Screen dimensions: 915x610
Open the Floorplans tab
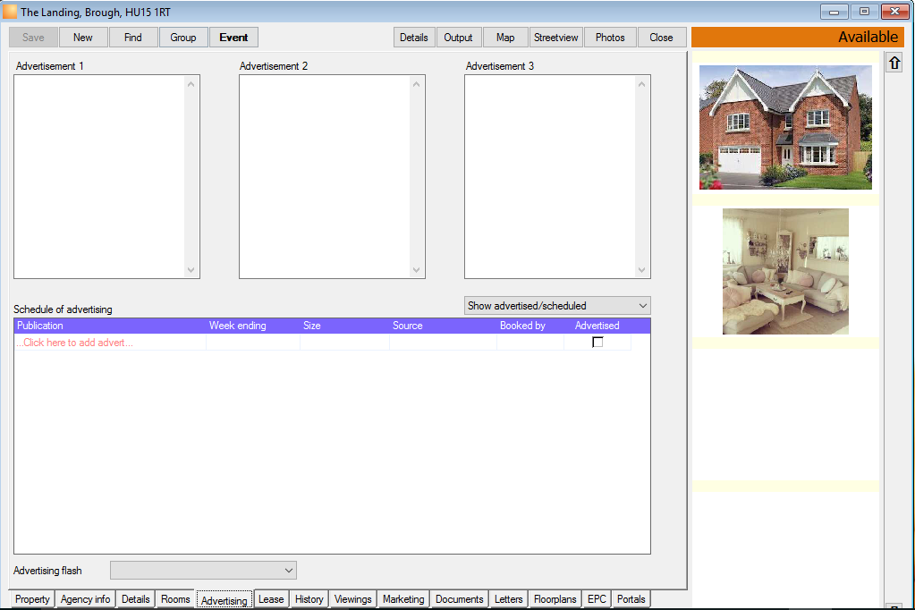555,599
